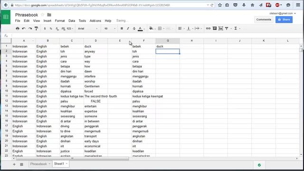The image size is (304, 171).
Task: Open the Data menu
Action: [x=72, y=21]
